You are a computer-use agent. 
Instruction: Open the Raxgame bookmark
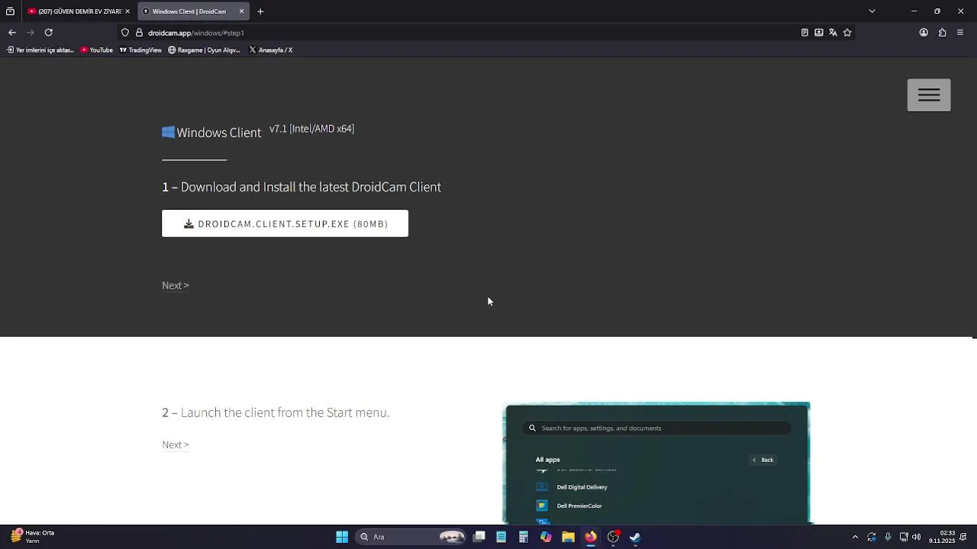204,50
